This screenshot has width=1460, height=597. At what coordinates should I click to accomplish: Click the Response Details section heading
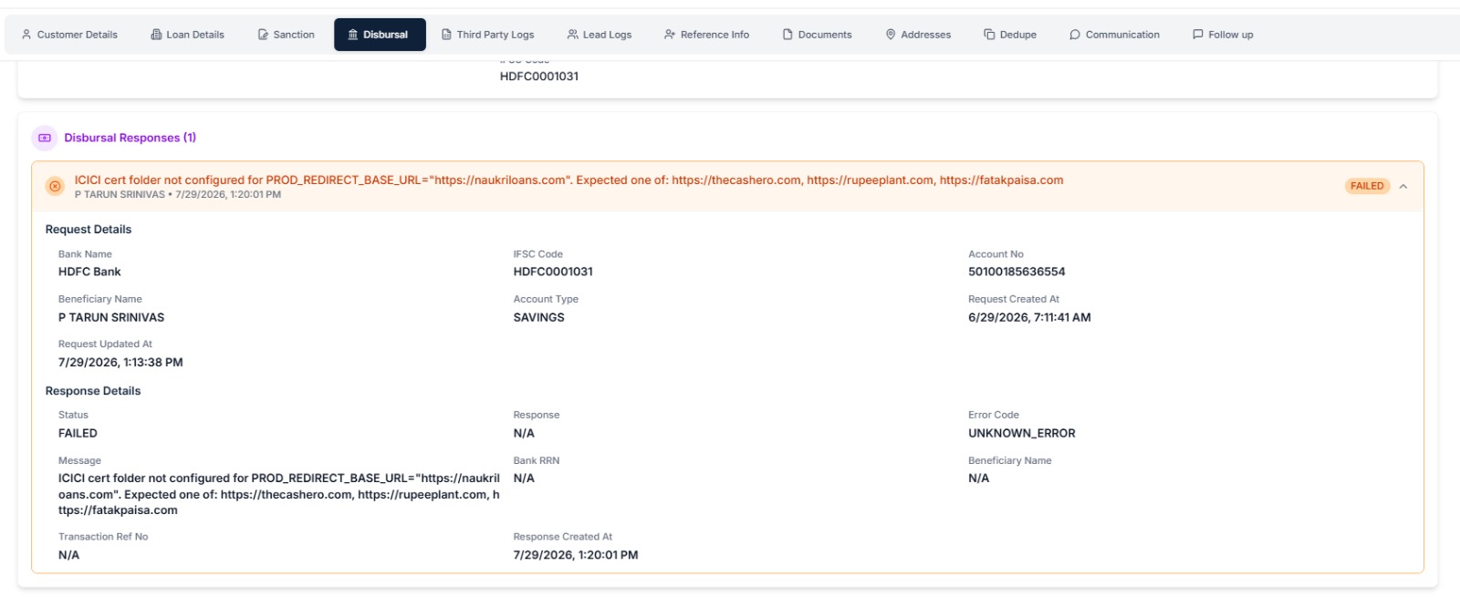93,391
